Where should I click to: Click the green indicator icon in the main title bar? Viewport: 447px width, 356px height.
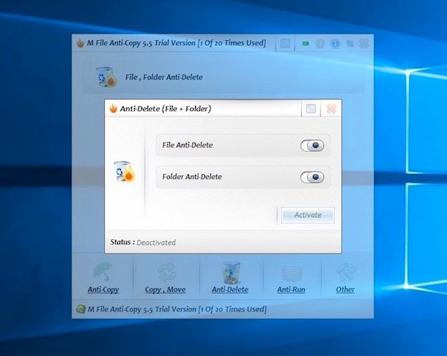tap(306, 44)
